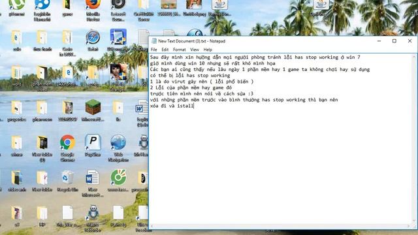Open the File menu in Notepad
This screenshot has height=235, width=418.
click(x=154, y=50)
